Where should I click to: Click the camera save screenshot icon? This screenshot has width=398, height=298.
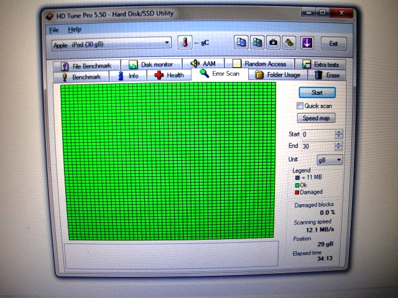point(273,43)
